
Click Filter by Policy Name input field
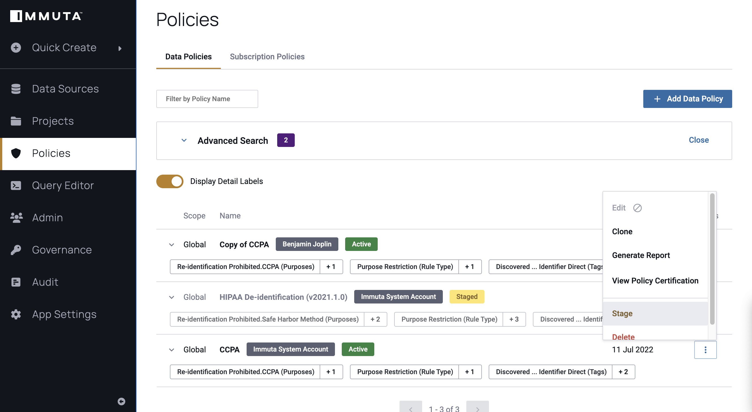207,98
